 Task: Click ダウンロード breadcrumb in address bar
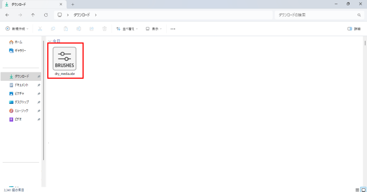coord(81,15)
